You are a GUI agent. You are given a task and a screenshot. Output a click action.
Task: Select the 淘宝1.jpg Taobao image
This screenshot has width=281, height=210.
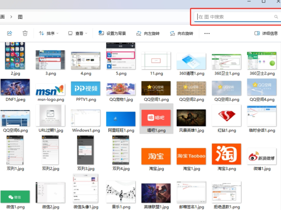[x=191, y=156]
